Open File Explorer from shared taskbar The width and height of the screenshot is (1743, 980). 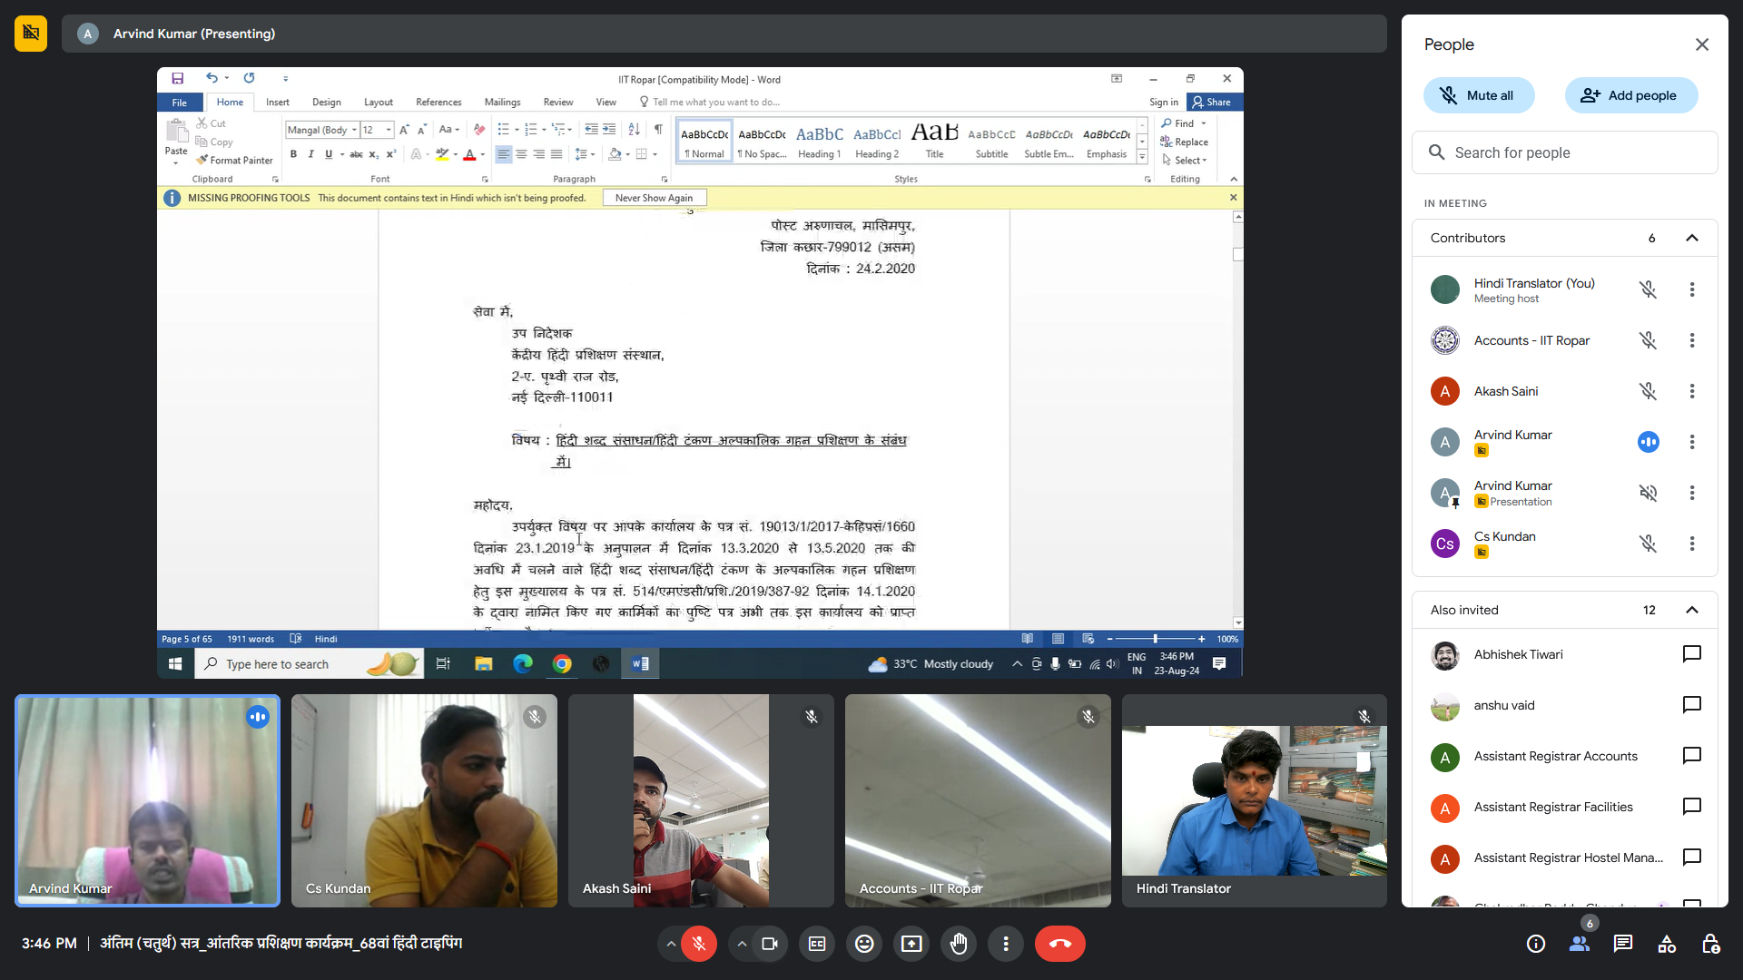click(484, 664)
